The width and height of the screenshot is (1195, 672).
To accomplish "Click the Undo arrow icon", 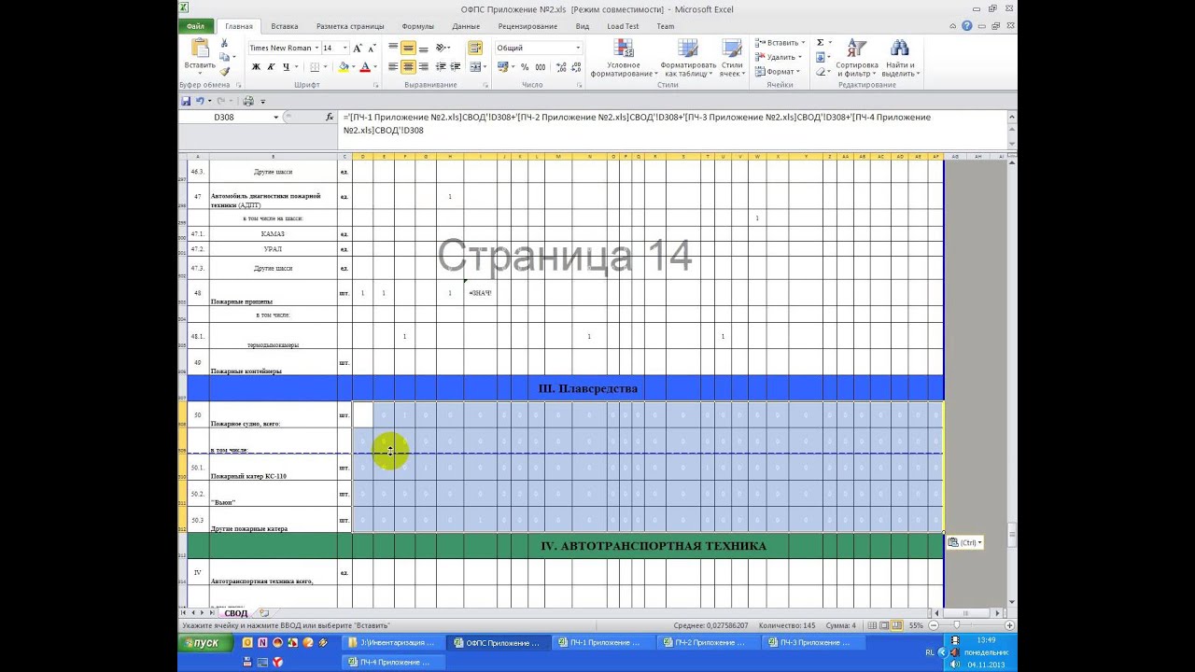I will (x=200, y=101).
